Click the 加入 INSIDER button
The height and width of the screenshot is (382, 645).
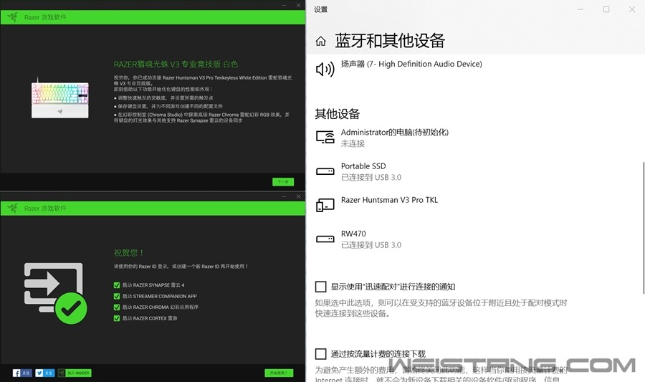click(x=75, y=373)
